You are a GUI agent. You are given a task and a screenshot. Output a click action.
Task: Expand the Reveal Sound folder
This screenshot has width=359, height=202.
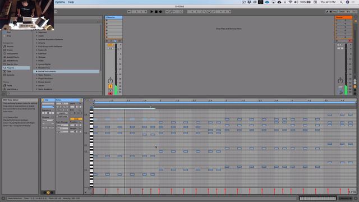coord(36,82)
